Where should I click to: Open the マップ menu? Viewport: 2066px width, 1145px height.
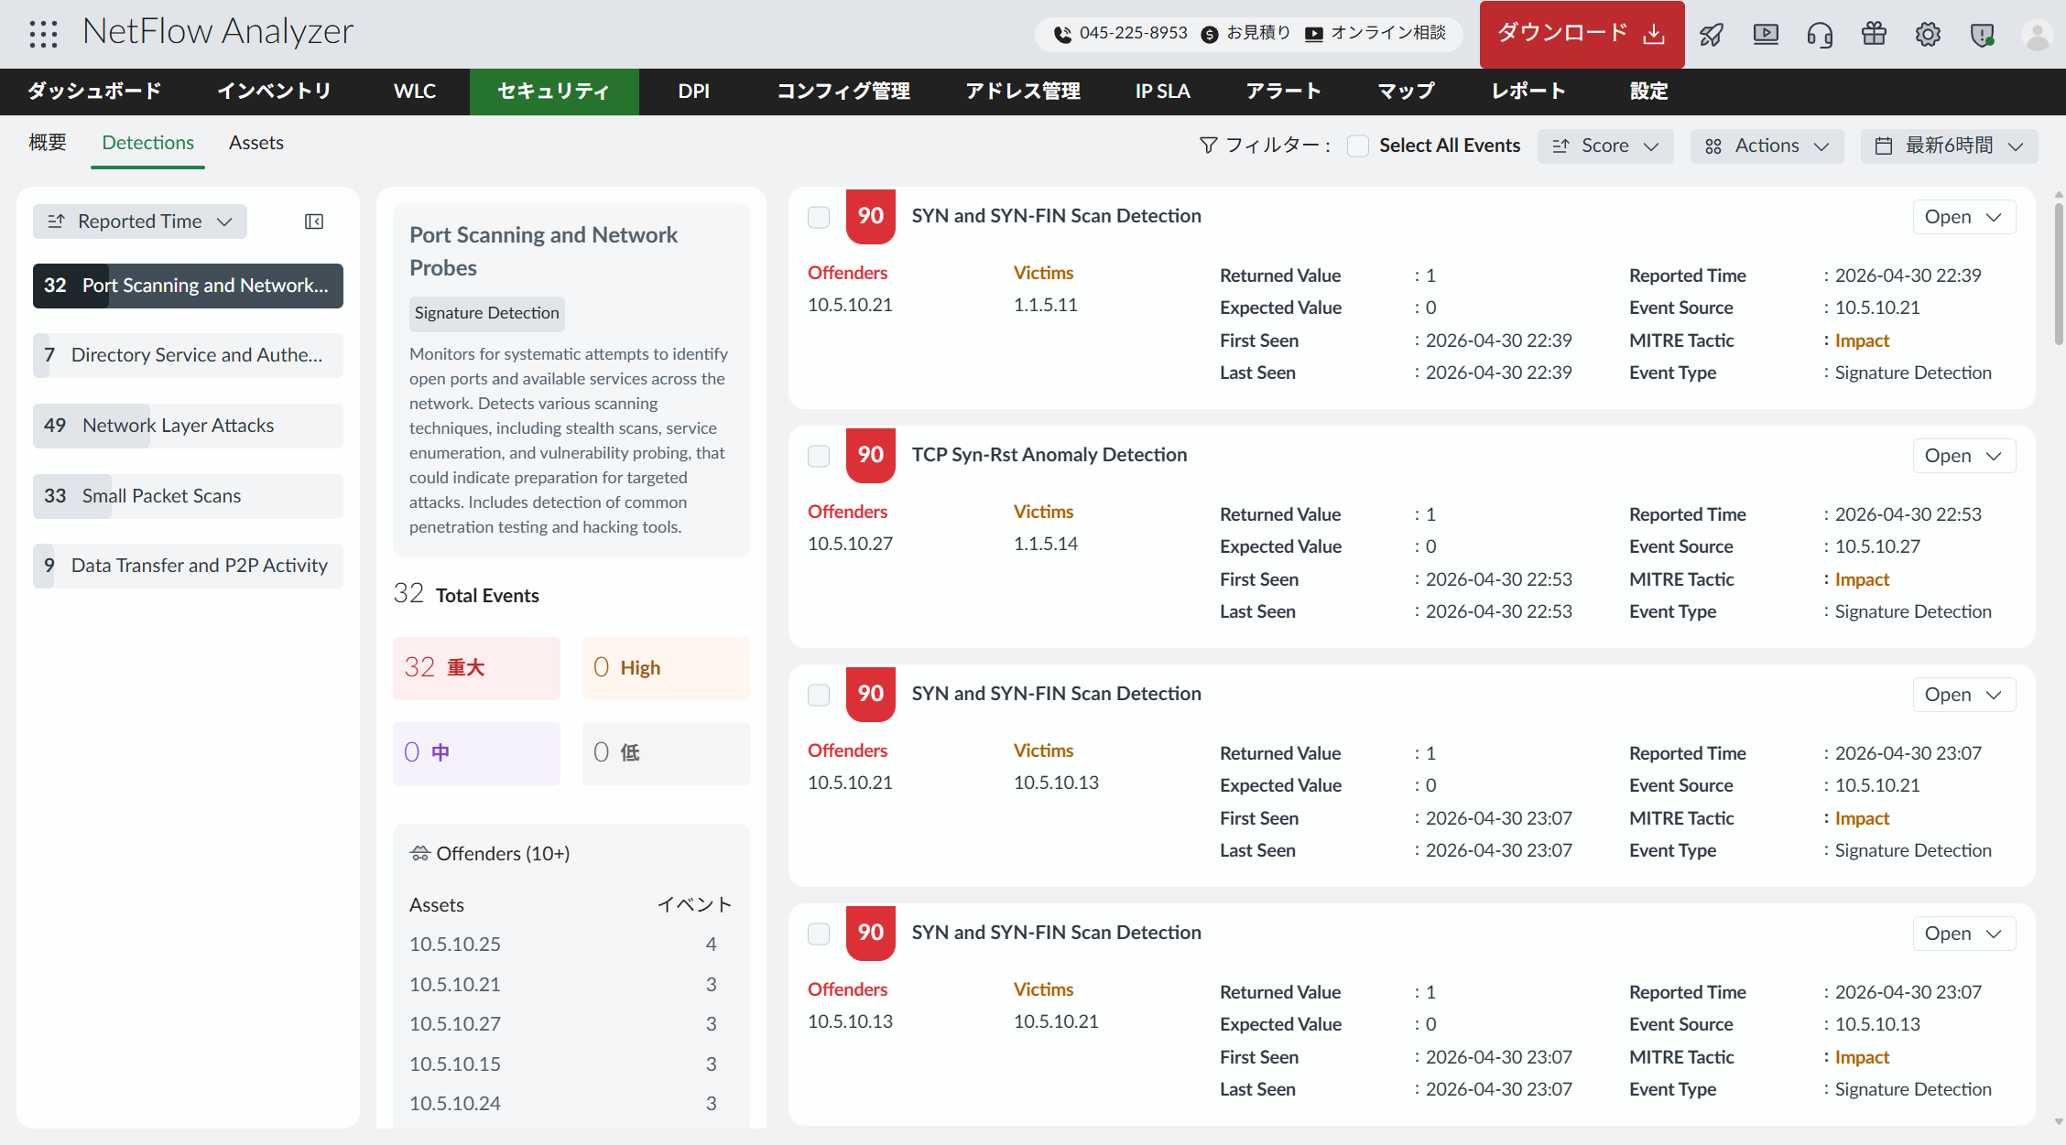[1406, 92]
